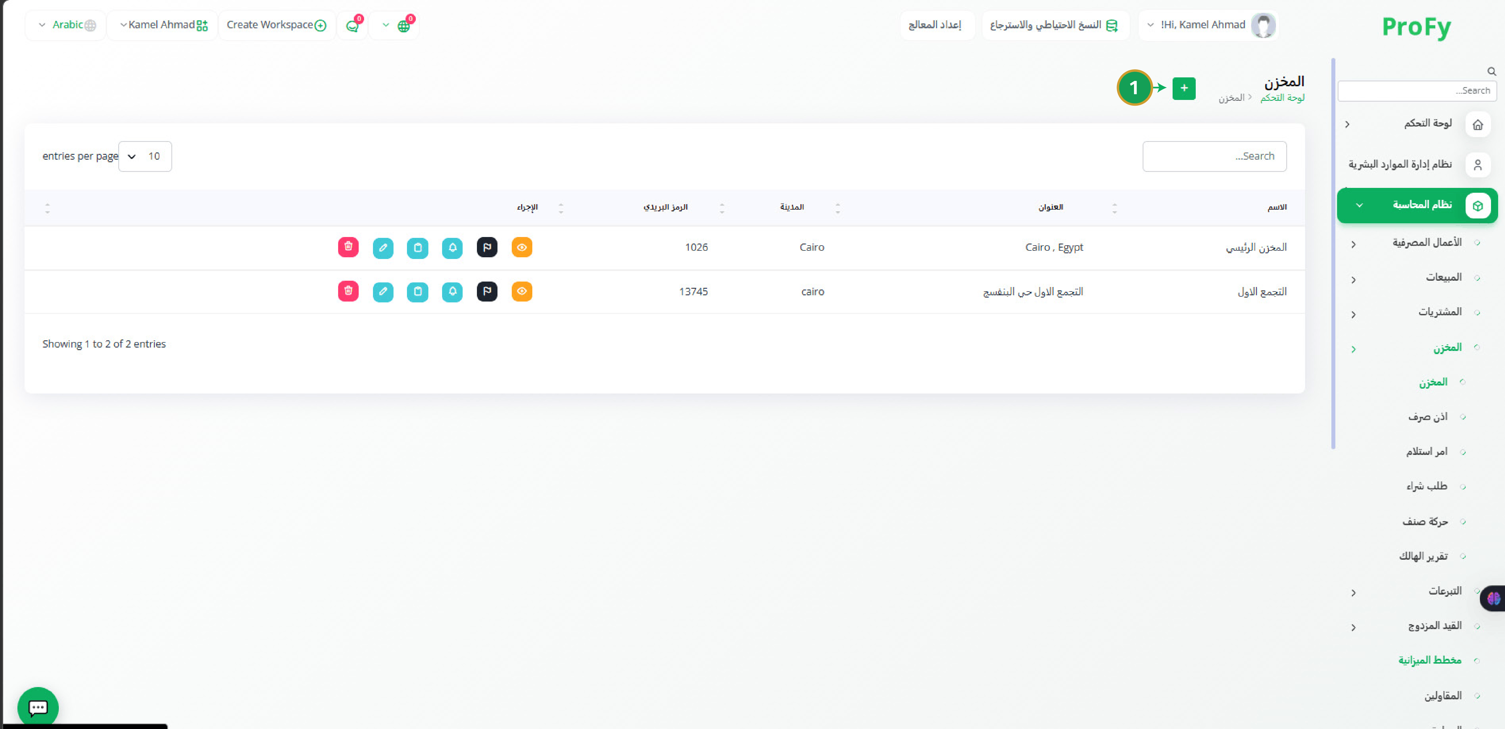Click the ProFy logo
The image size is (1505, 729).
click(x=1416, y=27)
